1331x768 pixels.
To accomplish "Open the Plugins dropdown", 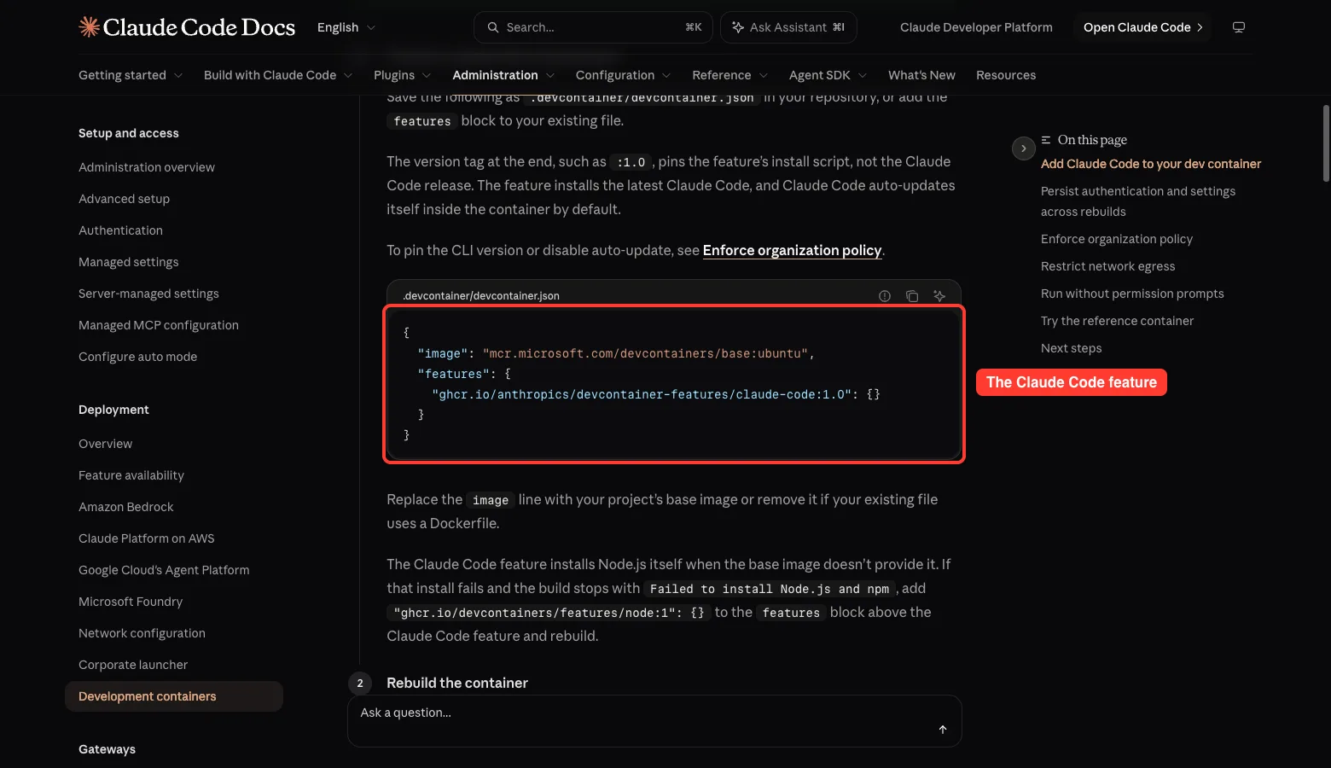I will pyautogui.click(x=403, y=75).
